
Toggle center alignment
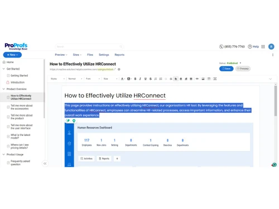[181, 79]
